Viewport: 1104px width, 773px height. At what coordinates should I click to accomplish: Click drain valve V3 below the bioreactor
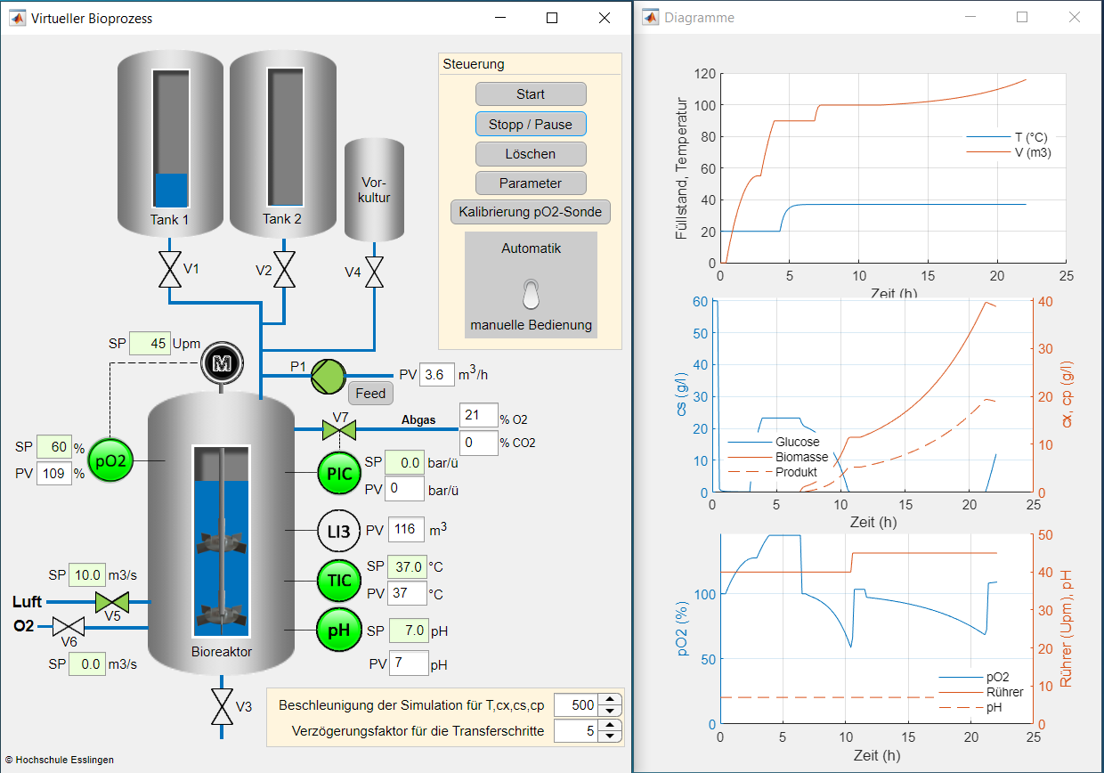tap(221, 707)
